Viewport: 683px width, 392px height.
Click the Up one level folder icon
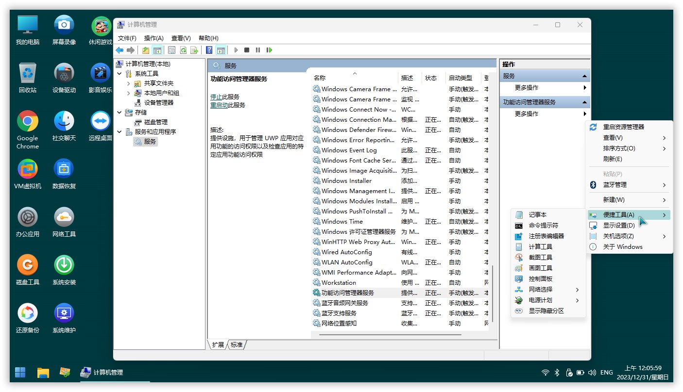(146, 50)
